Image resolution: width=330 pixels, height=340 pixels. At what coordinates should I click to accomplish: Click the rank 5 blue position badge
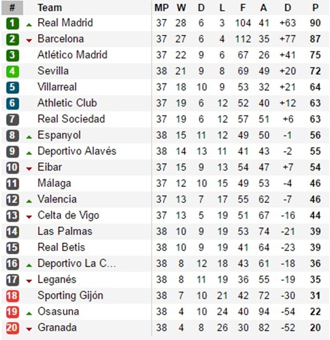[13, 88]
